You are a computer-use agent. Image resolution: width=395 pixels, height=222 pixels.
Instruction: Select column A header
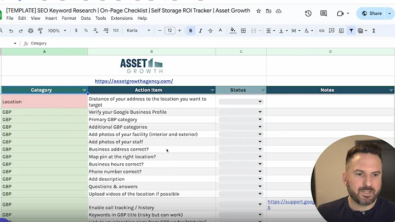pos(44,52)
